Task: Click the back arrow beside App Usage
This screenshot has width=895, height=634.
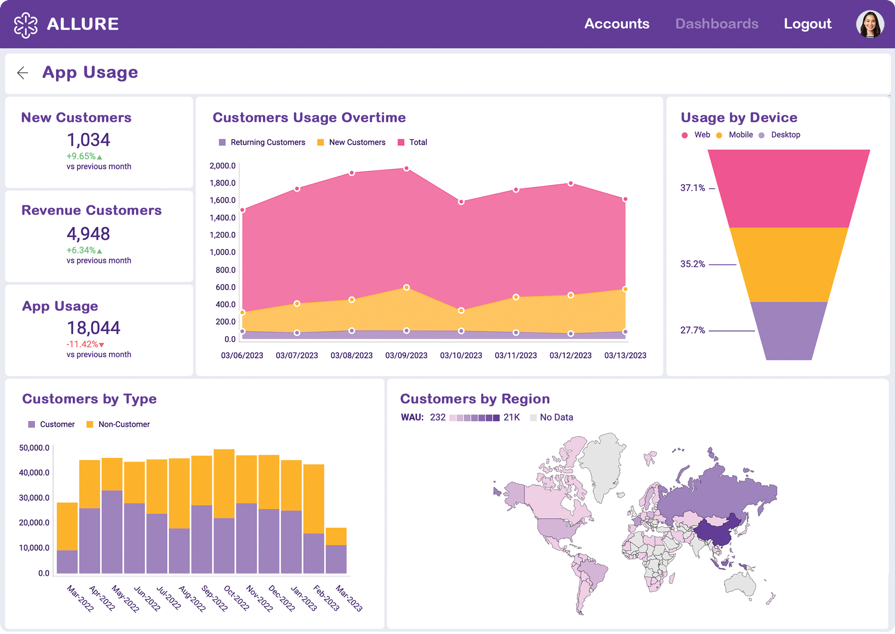Action: (22, 73)
